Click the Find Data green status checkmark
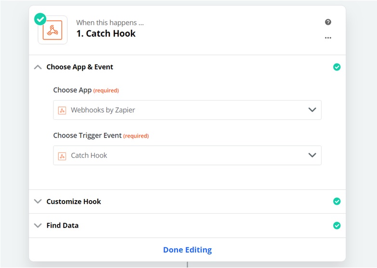Image resolution: width=377 pixels, height=268 pixels. [x=337, y=225]
